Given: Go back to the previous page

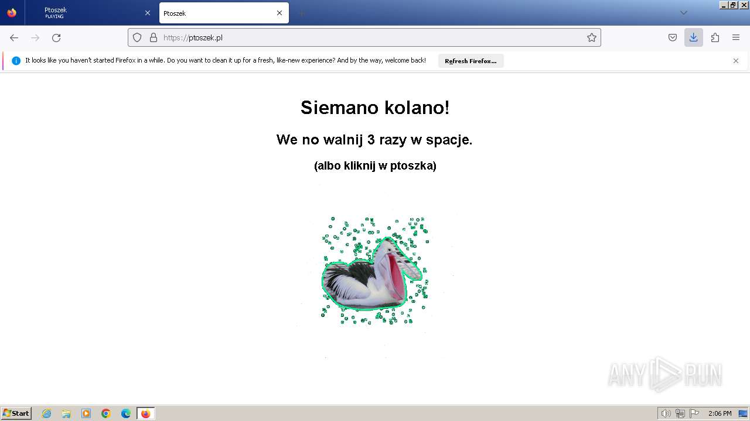Looking at the screenshot, I should coord(14,37).
